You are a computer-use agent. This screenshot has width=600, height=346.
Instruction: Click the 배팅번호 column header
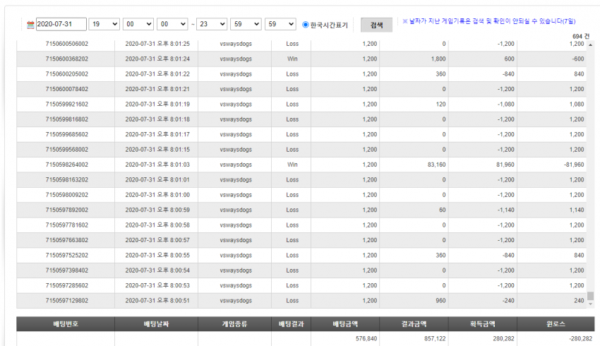tap(66, 324)
